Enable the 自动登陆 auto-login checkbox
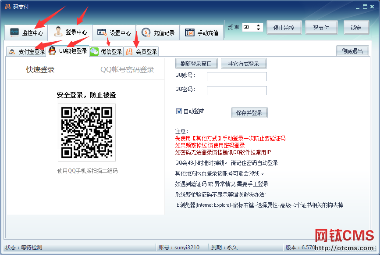The width and height of the screenshot is (380, 255). [x=178, y=110]
